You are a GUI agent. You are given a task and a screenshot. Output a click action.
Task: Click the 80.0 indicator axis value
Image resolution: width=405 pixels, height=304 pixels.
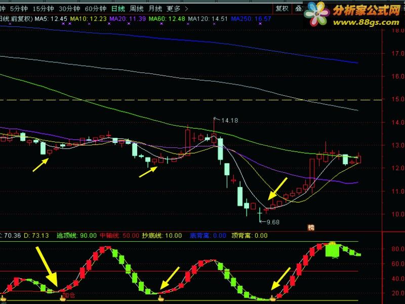pyautogui.click(x=398, y=249)
